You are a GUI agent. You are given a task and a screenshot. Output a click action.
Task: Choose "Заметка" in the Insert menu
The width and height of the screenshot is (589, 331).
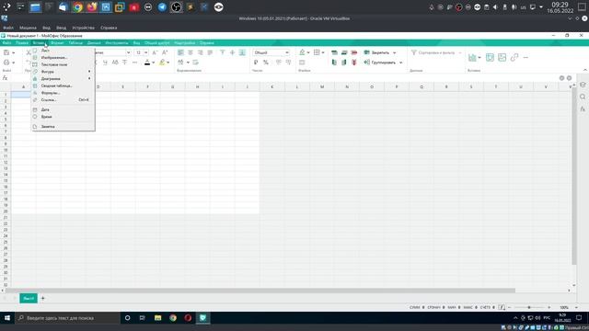coord(48,127)
